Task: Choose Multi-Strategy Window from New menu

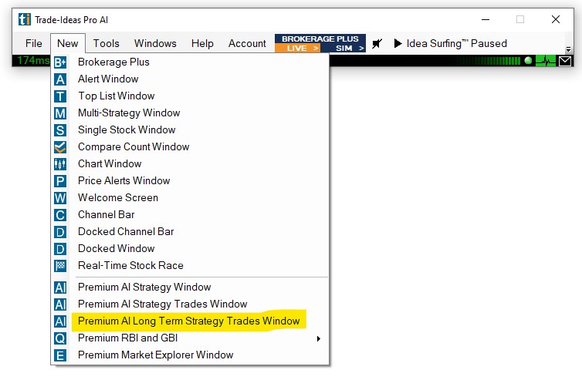Action: tap(129, 113)
